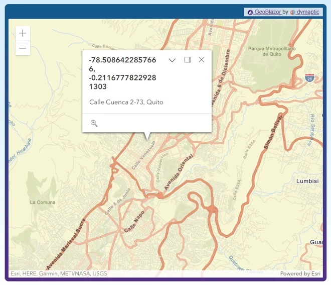Open the dymaptic link
The height and width of the screenshot is (285, 331).
tap(308, 12)
